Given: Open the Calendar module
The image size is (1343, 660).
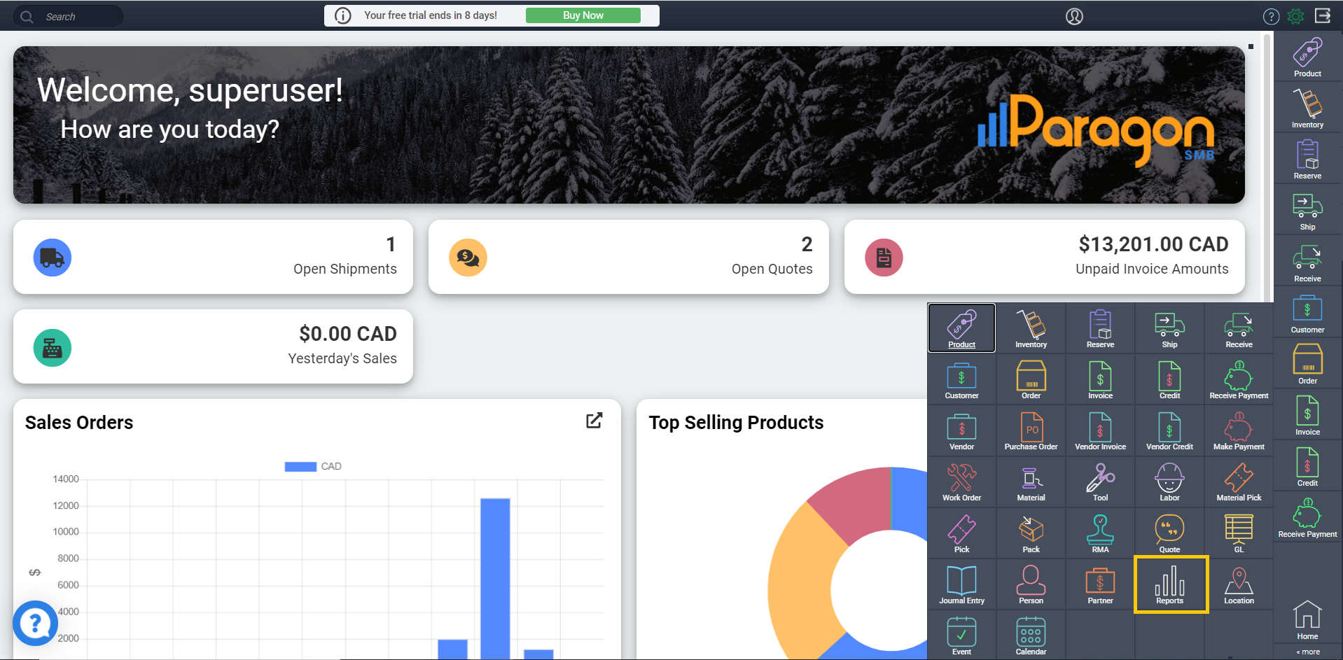Looking at the screenshot, I should [x=1031, y=636].
